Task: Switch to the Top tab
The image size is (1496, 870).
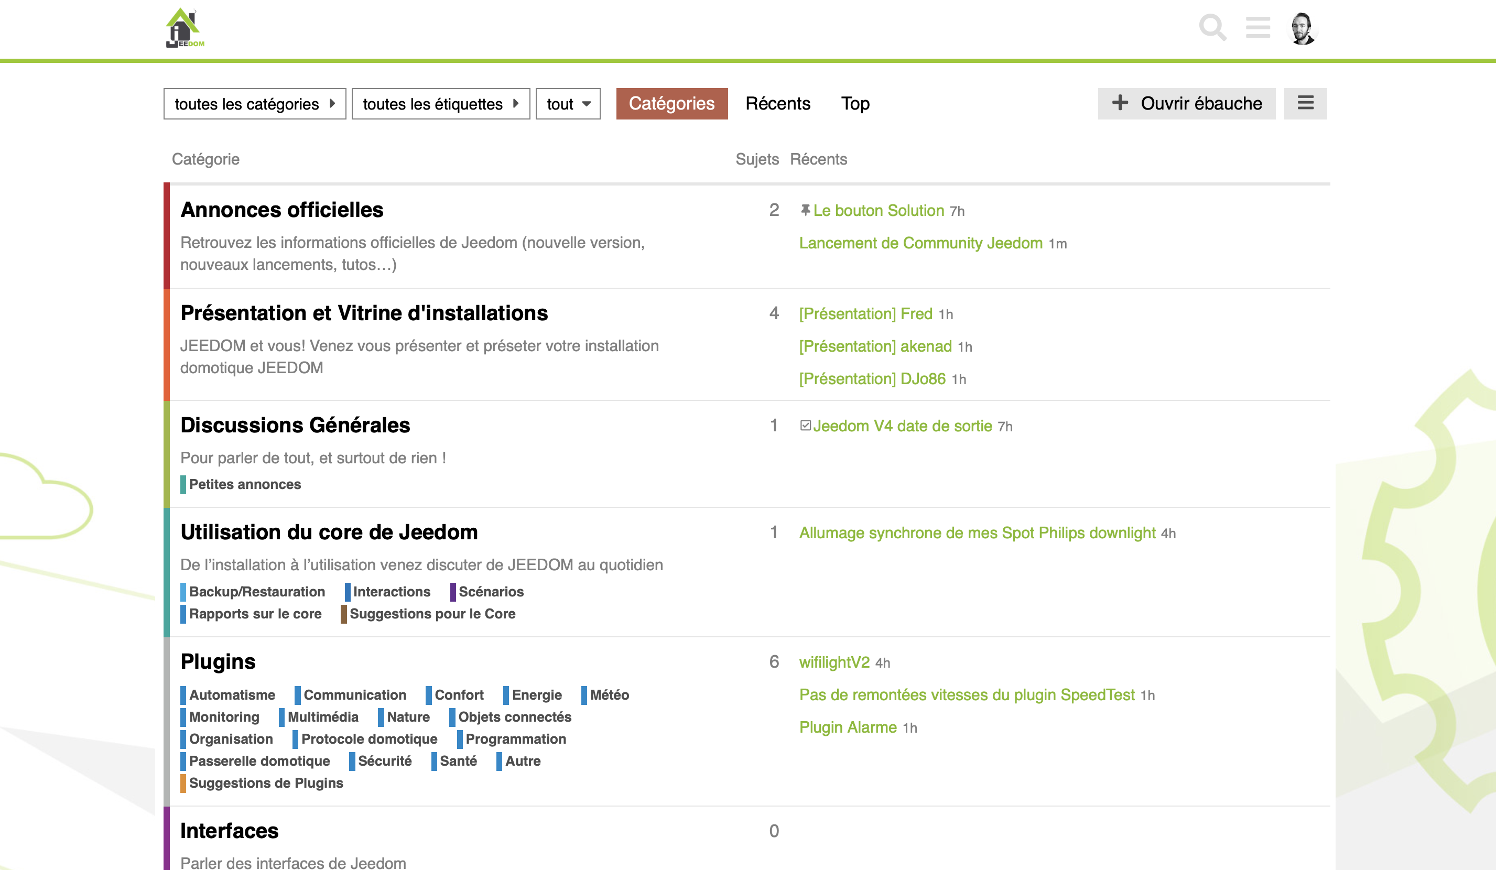Action: [x=855, y=103]
